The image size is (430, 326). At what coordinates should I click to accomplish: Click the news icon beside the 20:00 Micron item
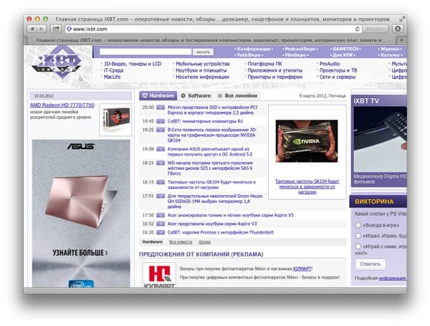point(161,107)
